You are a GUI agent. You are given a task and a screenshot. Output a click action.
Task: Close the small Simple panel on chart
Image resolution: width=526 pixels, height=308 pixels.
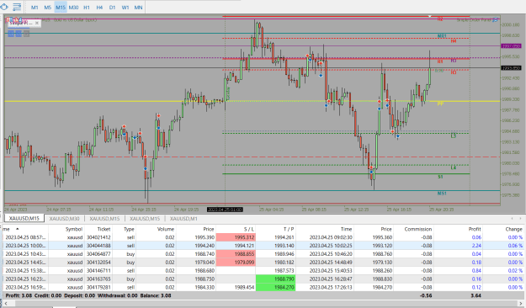(x=37, y=23)
